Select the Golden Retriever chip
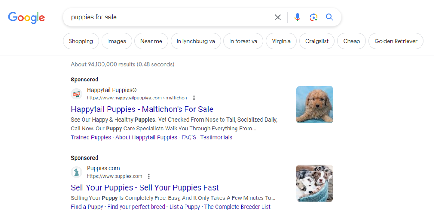Viewport: 434px width, 222px height. point(396,41)
